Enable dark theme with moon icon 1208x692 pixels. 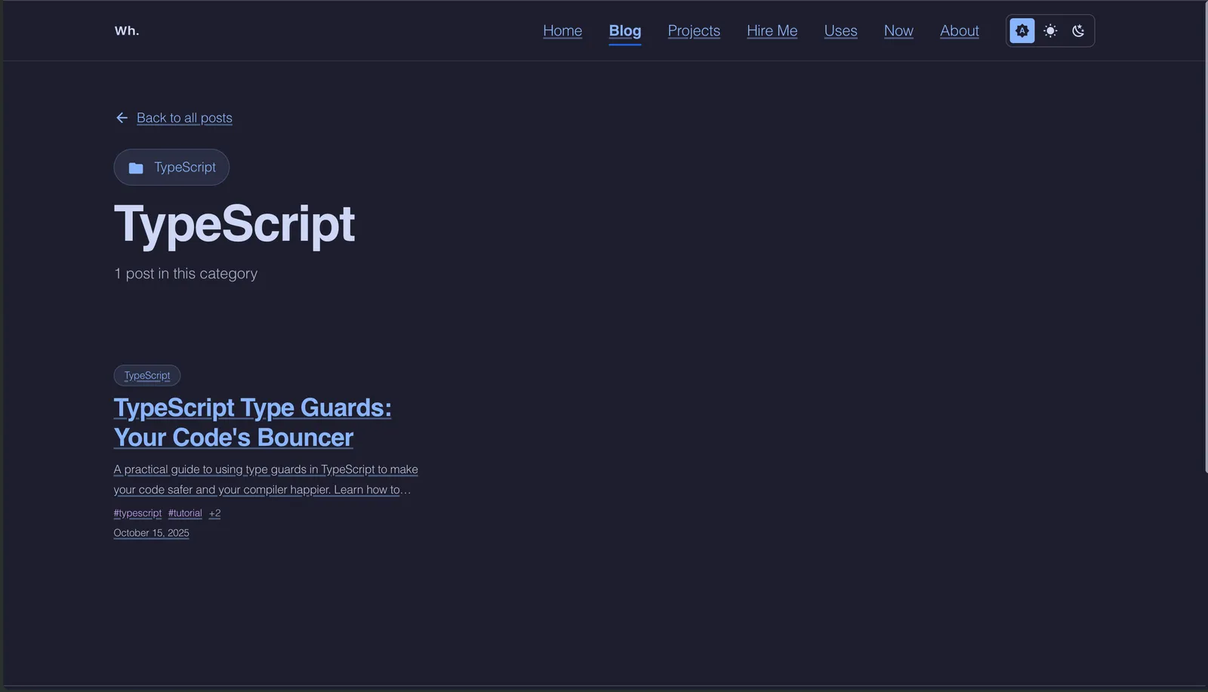pyautogui.click(x=1078, y=31)
